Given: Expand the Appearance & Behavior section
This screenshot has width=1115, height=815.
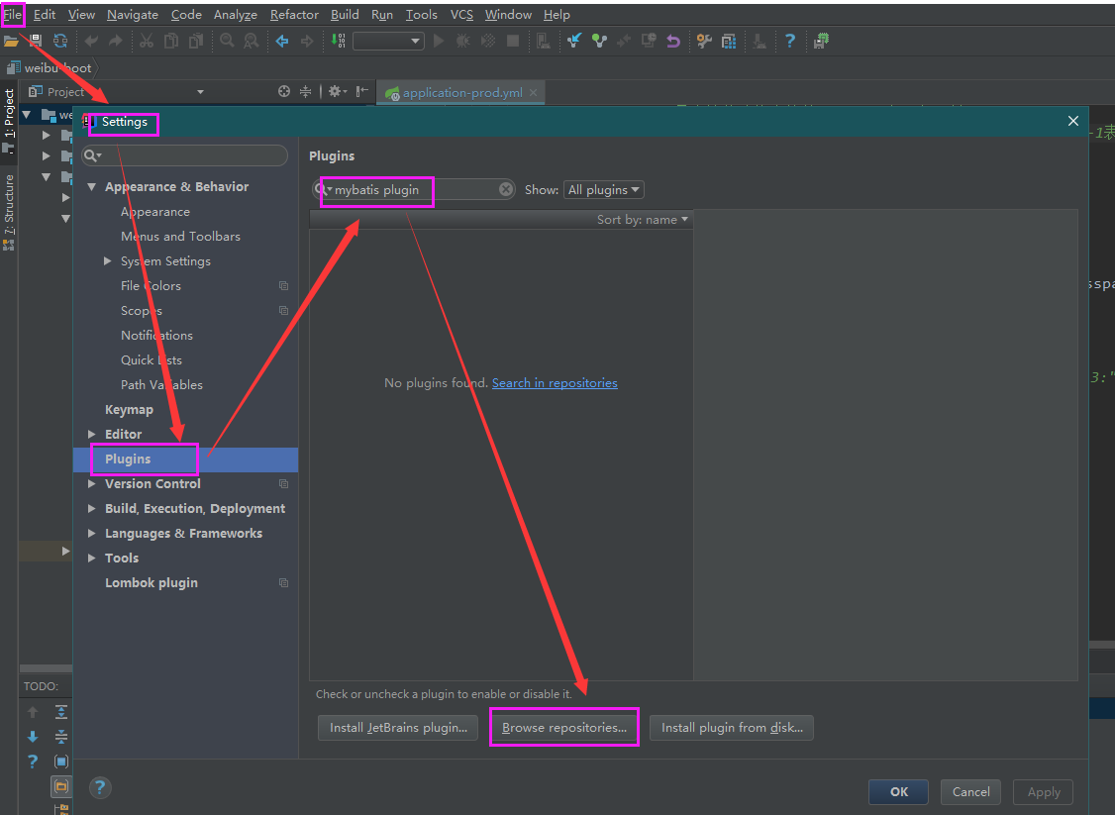Looking at the screenshot, I should 91,186.
